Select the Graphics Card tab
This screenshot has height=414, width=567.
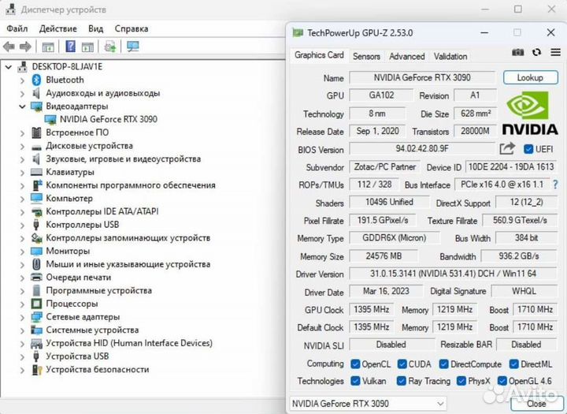tap(319, 55)
